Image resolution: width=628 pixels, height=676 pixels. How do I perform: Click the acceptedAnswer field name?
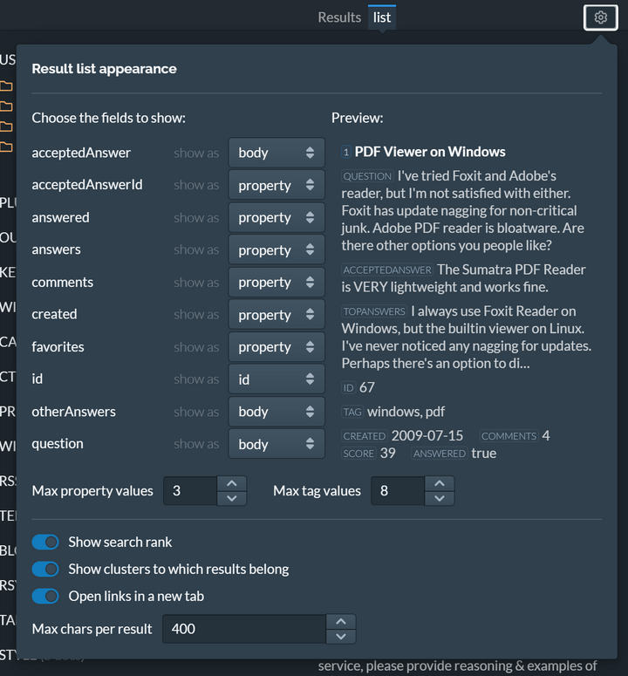[x=81, y=153]
